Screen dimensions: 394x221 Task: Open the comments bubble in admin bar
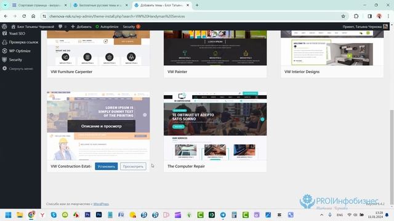coord(62,26)
